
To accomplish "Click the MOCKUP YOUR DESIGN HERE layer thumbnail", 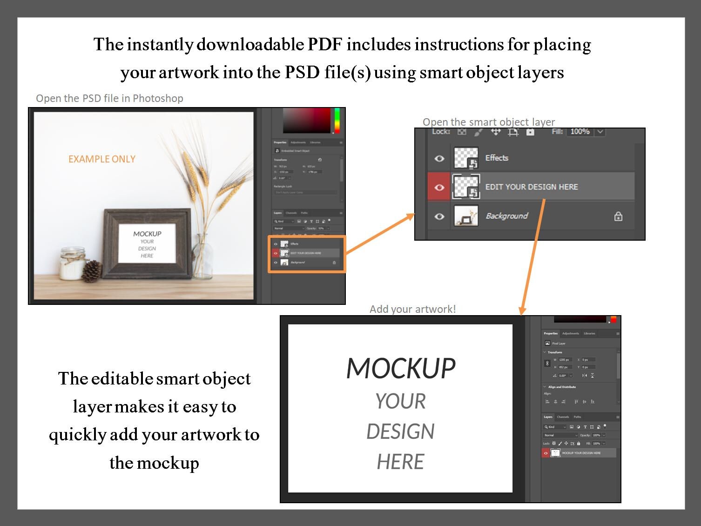I will click(x=555, y=453).
